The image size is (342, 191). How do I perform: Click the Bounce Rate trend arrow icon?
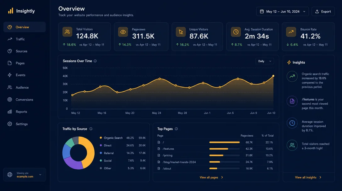[291, 32]
